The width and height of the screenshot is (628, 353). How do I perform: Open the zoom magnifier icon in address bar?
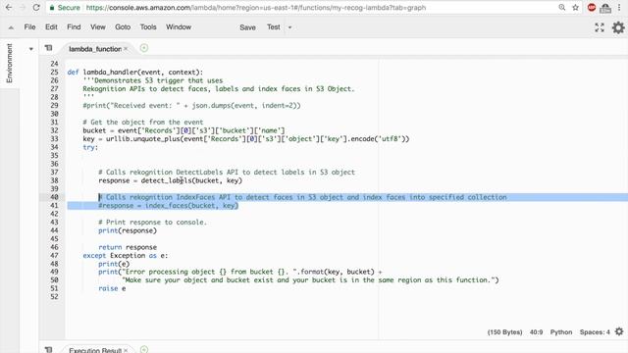point(562,8)
